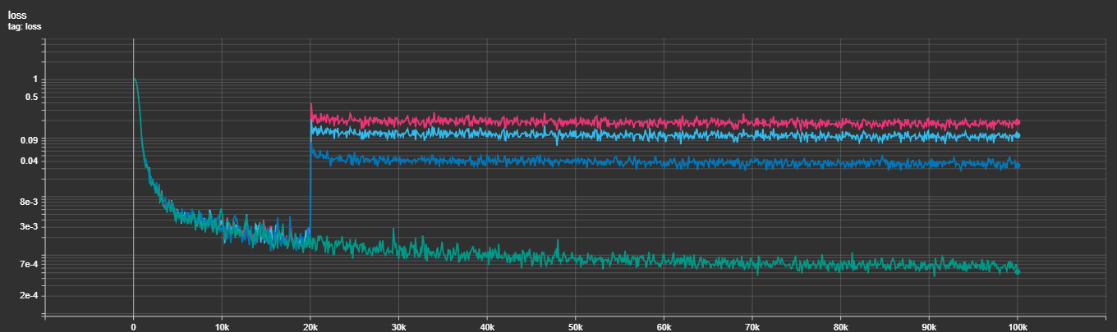Click the 100k x-axis tick label
Screen dimensions: 1117x332
(x=1017, y=325)
